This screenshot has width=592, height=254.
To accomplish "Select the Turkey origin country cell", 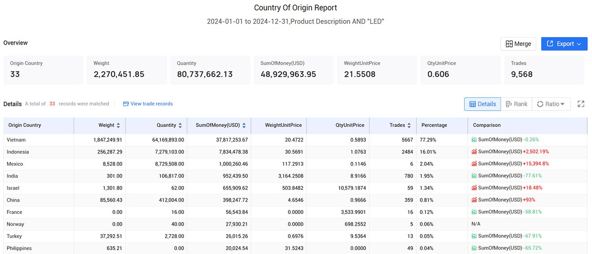I will [x=39, y=236].
